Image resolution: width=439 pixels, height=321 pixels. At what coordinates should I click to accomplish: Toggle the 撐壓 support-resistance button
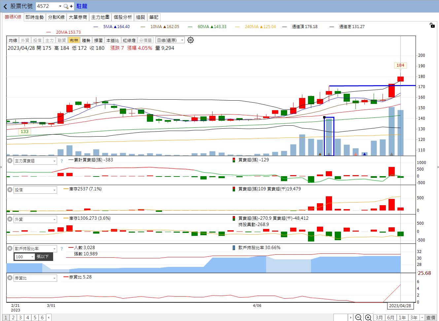(98, 40)
